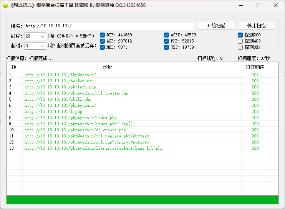The image size is (285, 209).
Task: Toggle the DIR: 446889 checkbox
Action: [x=102, y=35]
